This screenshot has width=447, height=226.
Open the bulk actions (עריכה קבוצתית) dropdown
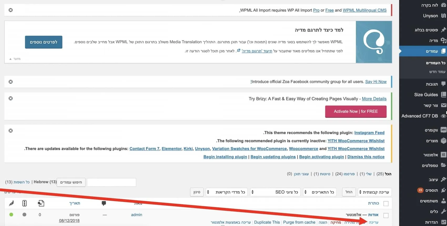click(x=375, y=192)
